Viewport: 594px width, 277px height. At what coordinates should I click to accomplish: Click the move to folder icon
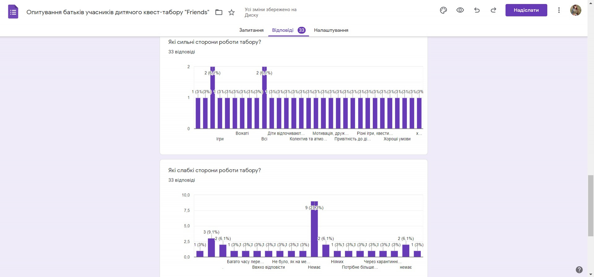(x=219, y=12)
